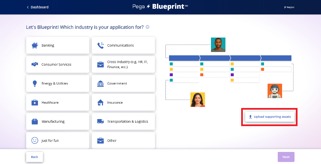Click the Manufacturing box icon
321x164 pixels.
[x=35, y=121]
